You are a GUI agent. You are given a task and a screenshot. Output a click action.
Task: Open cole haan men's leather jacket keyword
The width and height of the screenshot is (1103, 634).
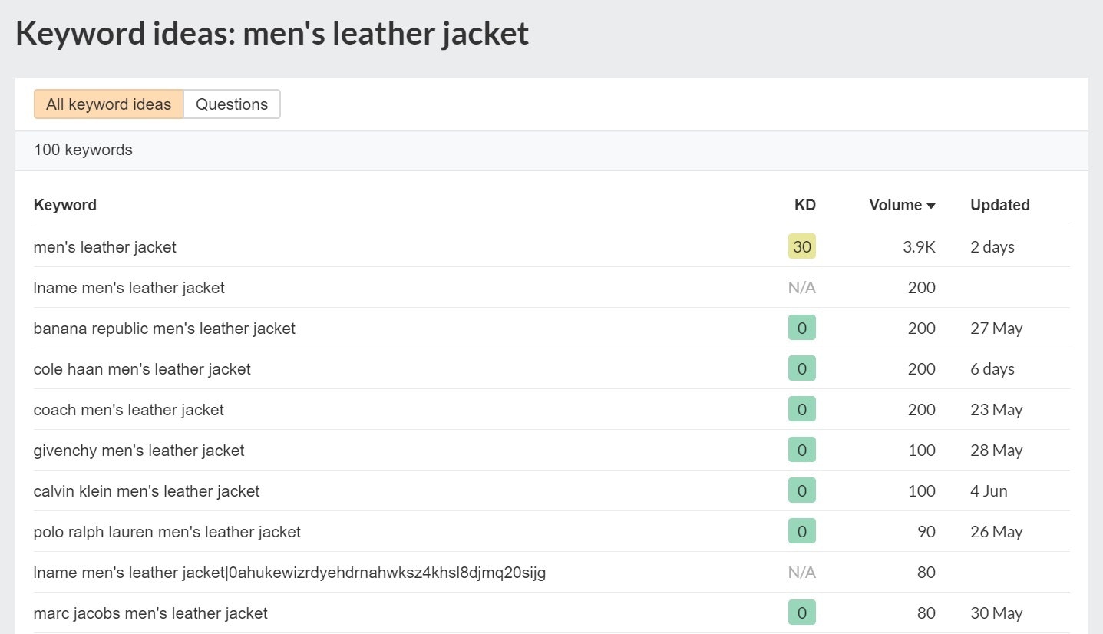click(142, 369)
